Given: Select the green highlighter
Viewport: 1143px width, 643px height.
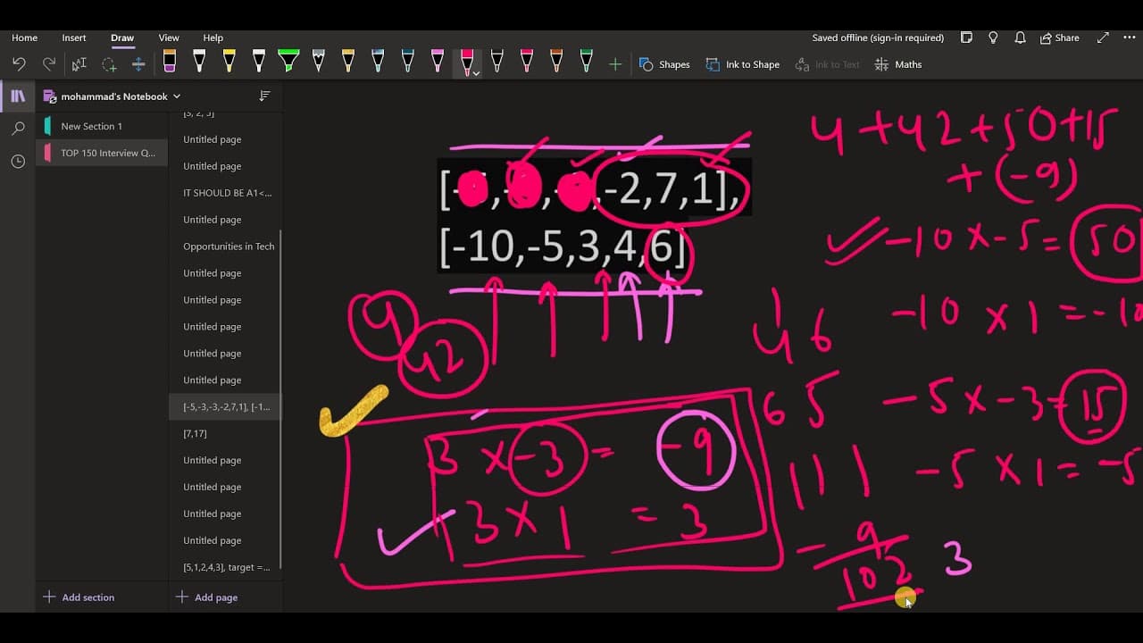Looking at the screenshot, I should click(288, 61).
